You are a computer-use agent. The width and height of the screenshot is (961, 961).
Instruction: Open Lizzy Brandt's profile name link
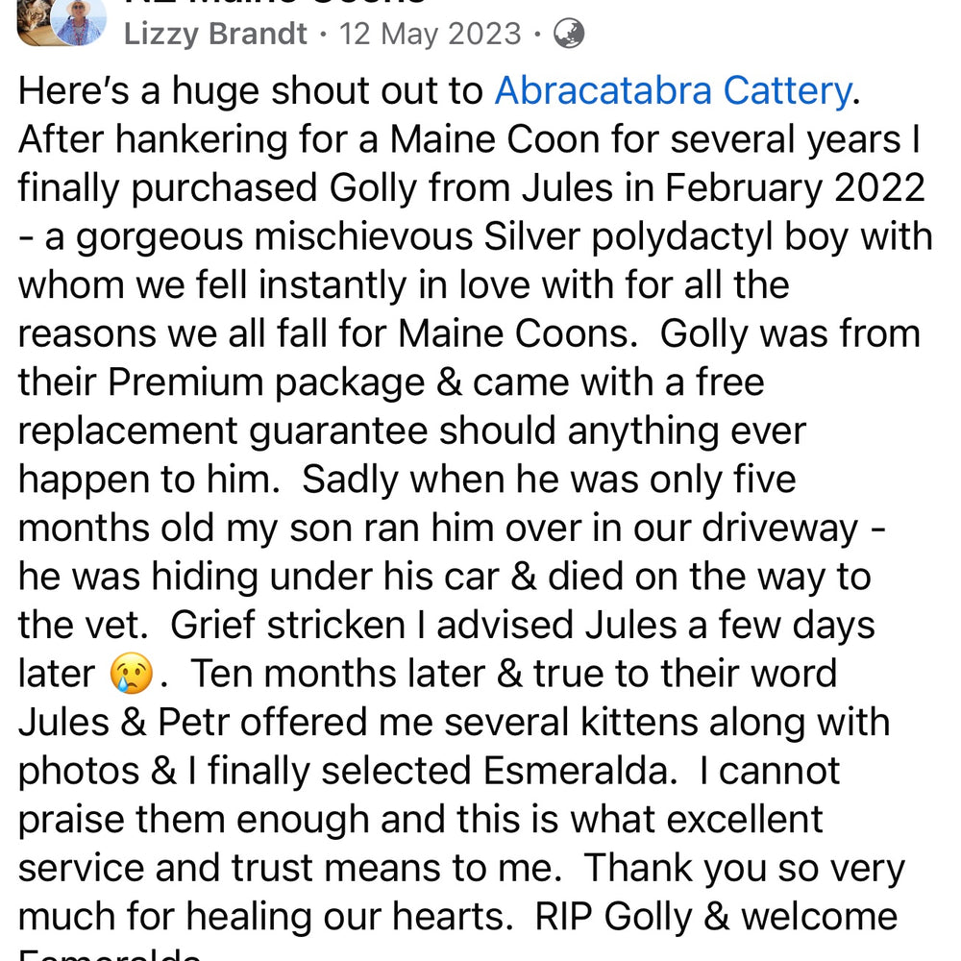coord(215,34)
